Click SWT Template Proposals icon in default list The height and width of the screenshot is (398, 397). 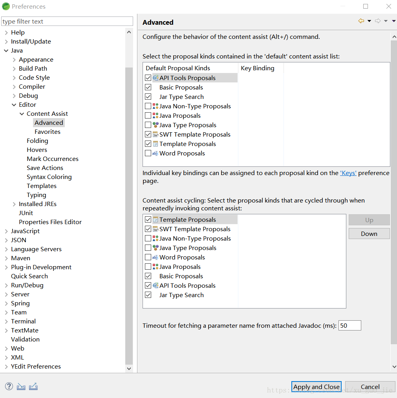coord(156,134)
